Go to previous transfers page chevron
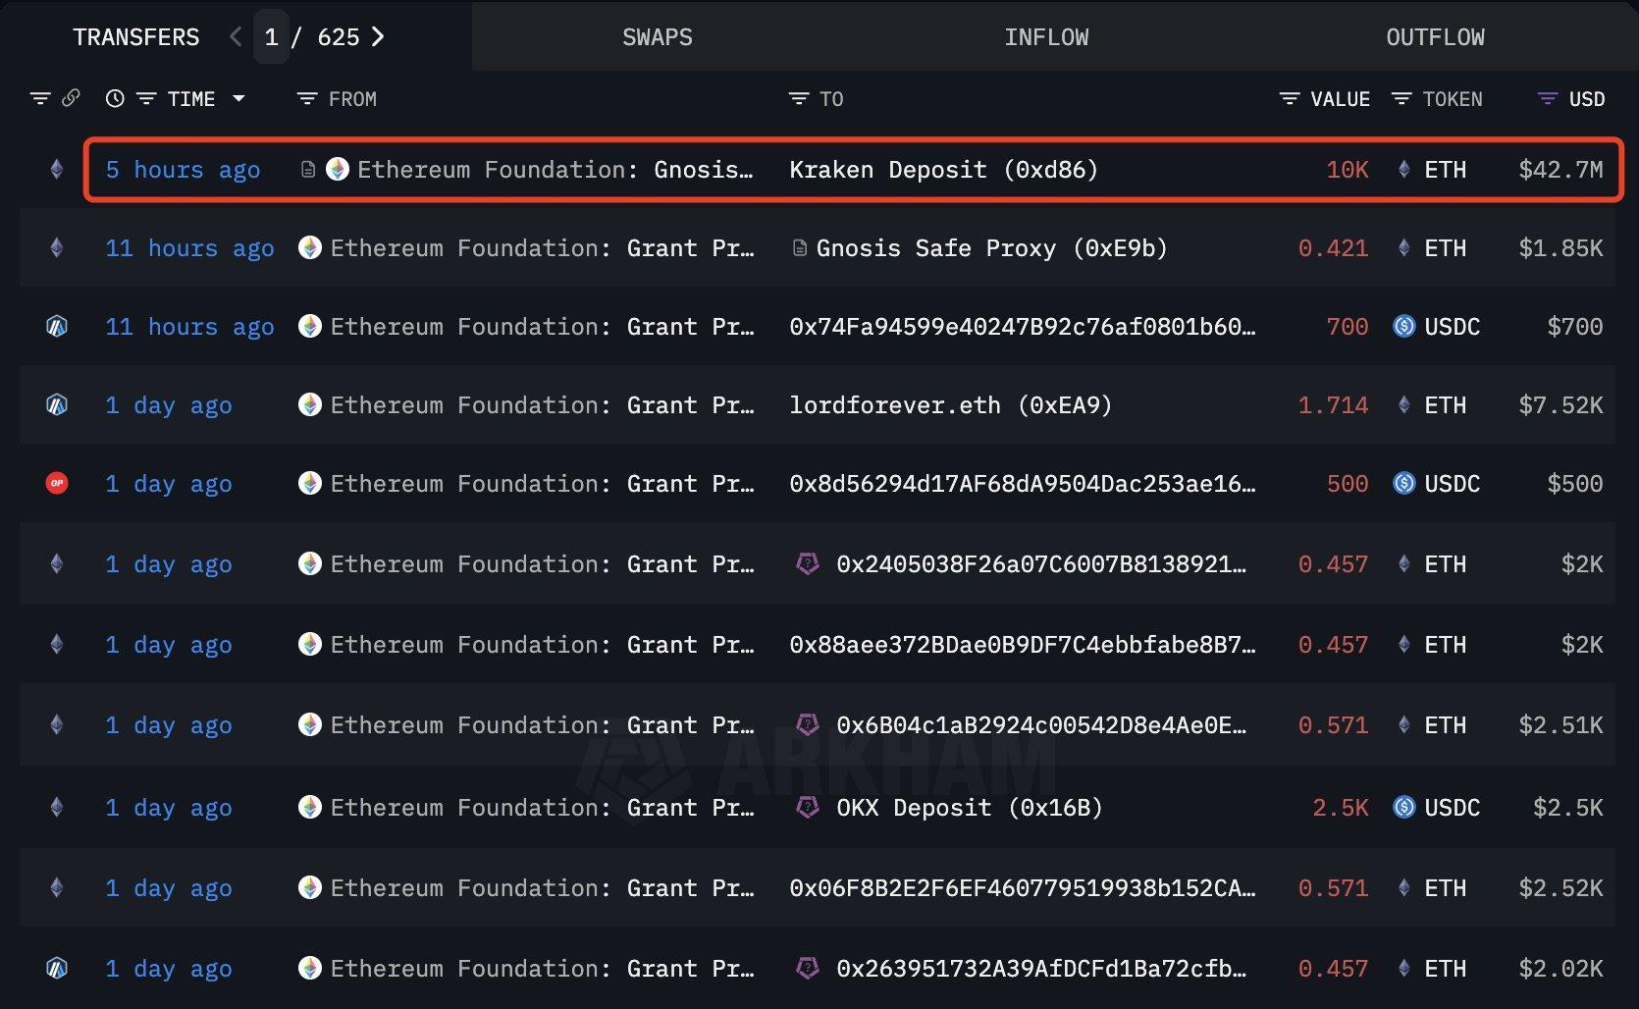The width and height of the screenshot is (1639, 1009). [236, 36]
